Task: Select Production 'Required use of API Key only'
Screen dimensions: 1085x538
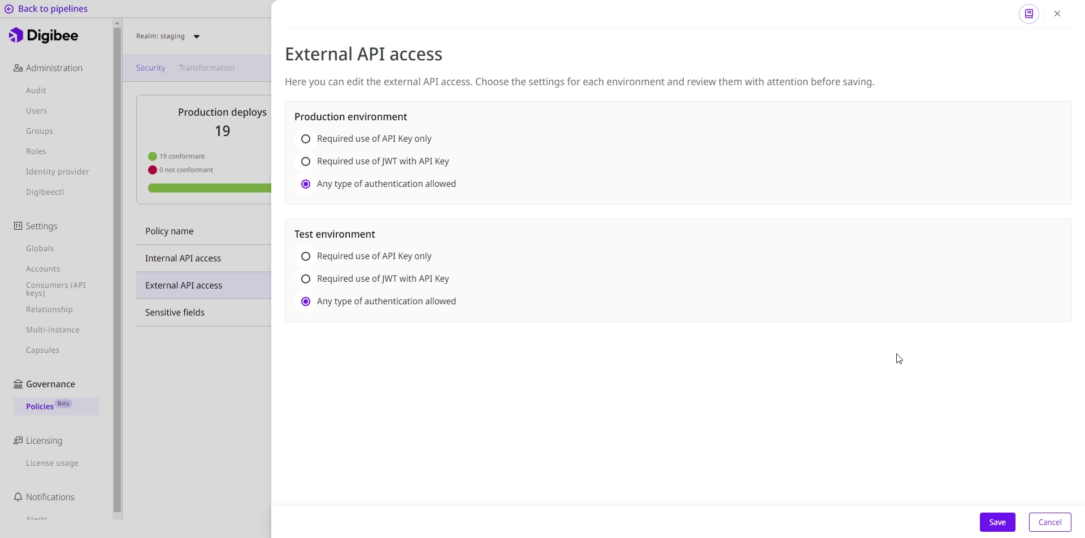Action: click(306, 139)
